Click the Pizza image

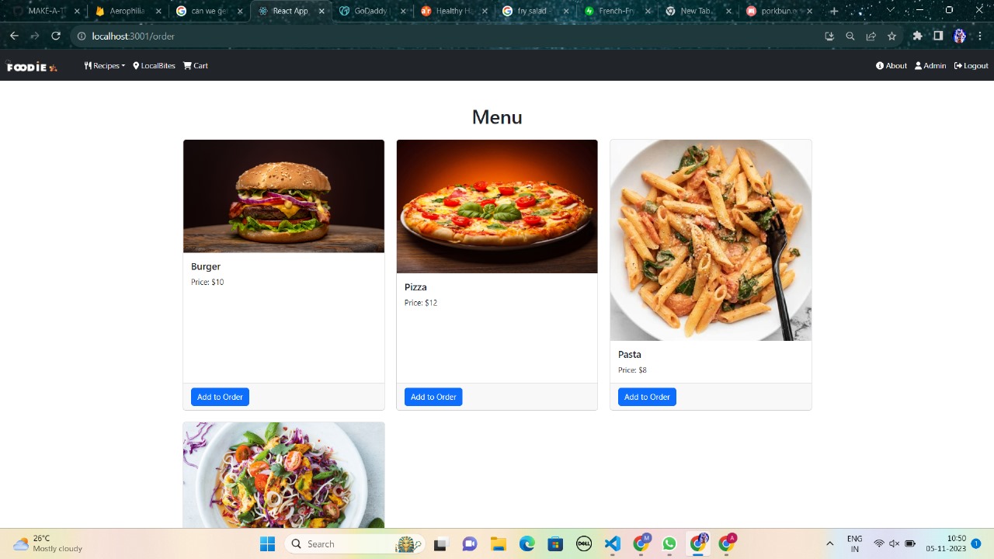[x=497, y=207]
